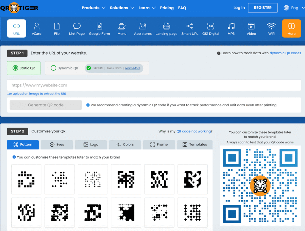Pick the Google Form QR type
305x231 pixels.
pos(99,29)
